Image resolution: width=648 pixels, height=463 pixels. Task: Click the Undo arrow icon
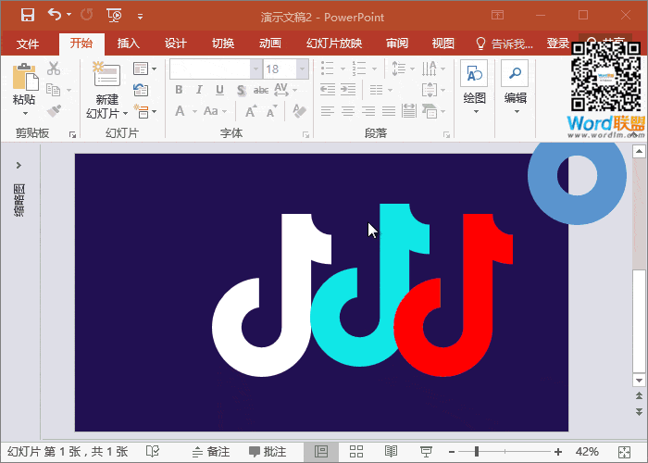[55, 15]
